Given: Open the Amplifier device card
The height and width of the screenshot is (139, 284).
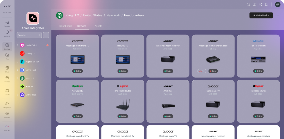Looking at the screenshot, I should 168,101.
